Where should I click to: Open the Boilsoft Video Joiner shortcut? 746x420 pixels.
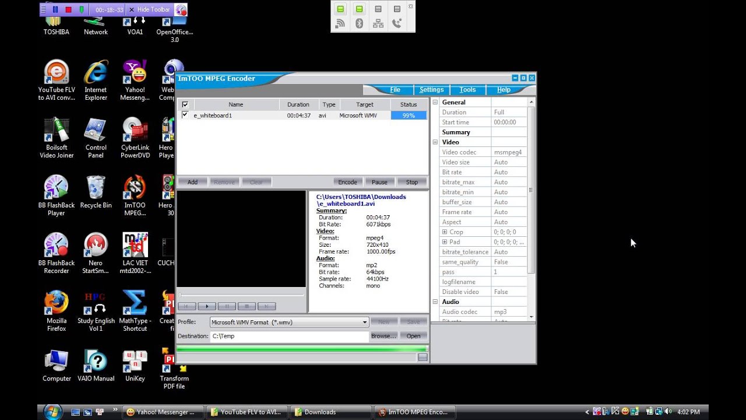pyautogui.click(x=57, y=138)
